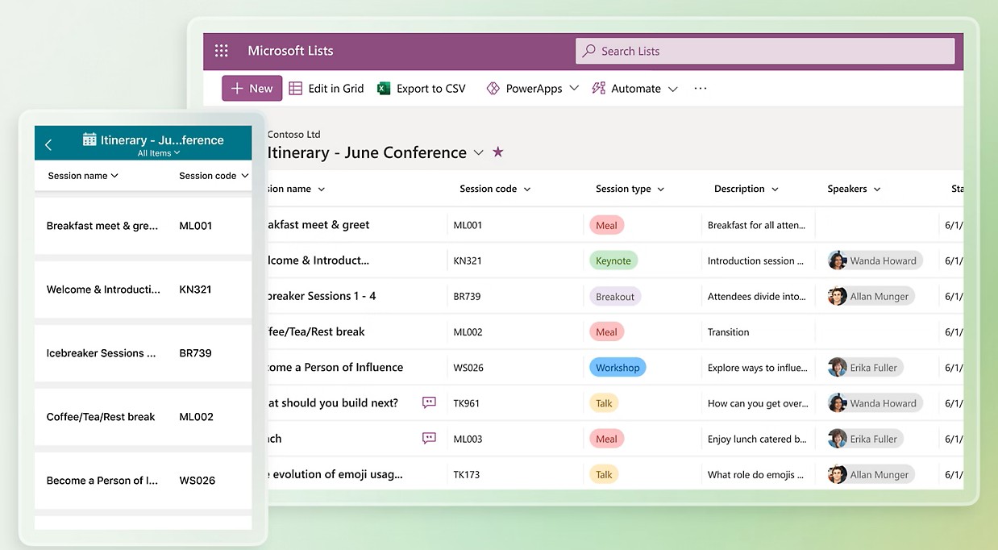998x550 pixels.
Task: Tap 'Coffee/Tea/Rest break' row in mobile app
Action: click(143, 417)
